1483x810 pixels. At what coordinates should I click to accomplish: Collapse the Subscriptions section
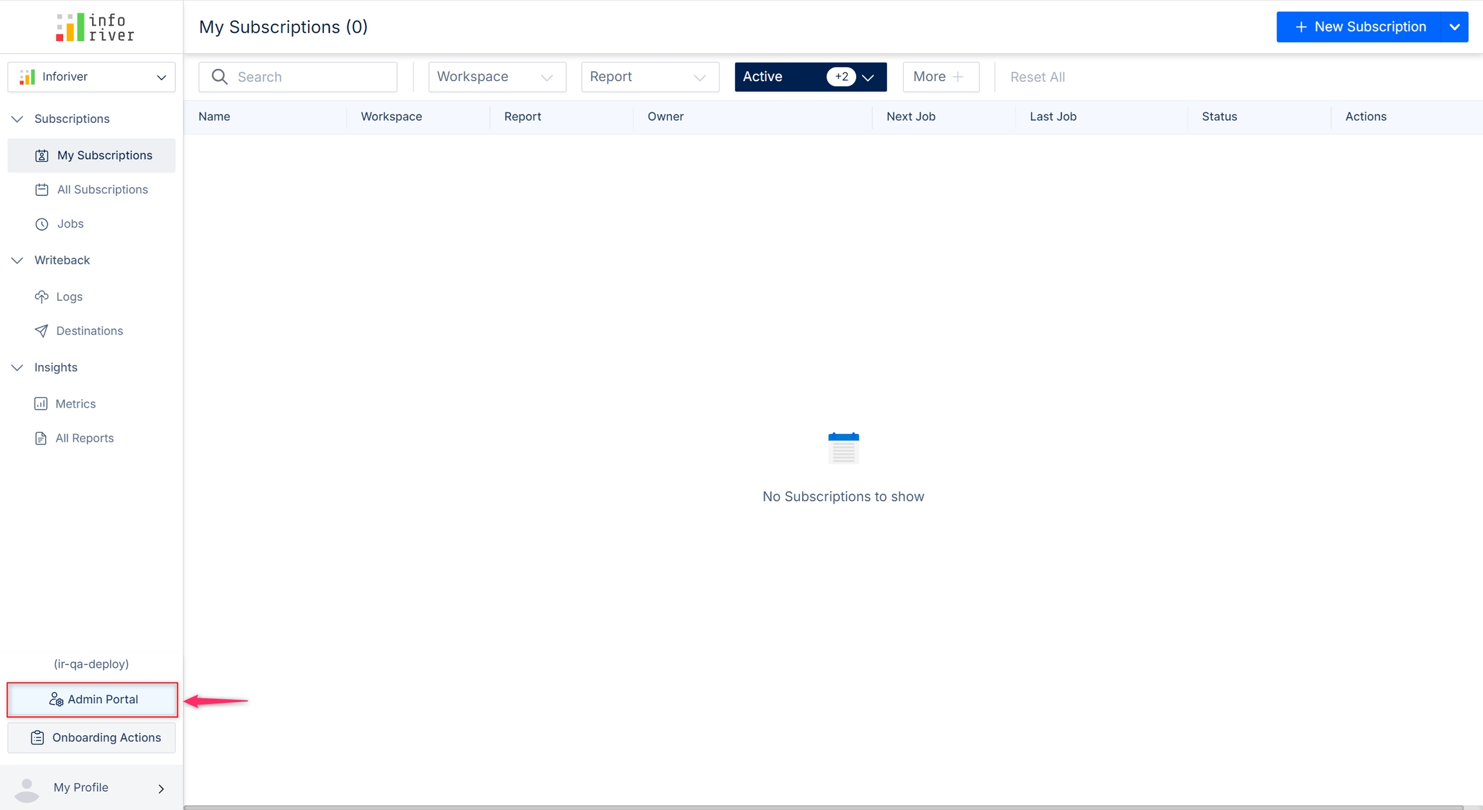pyautogui.click(x=17, y=119)
